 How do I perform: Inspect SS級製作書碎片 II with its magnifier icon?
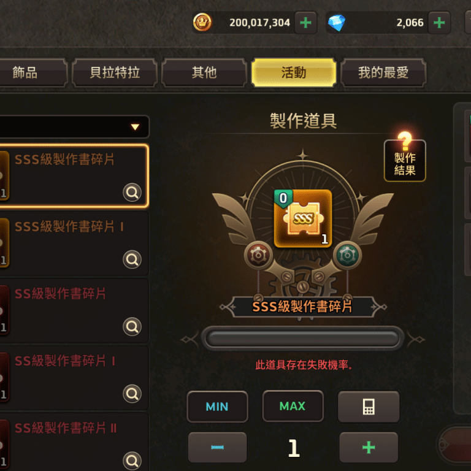coord(132,461)
